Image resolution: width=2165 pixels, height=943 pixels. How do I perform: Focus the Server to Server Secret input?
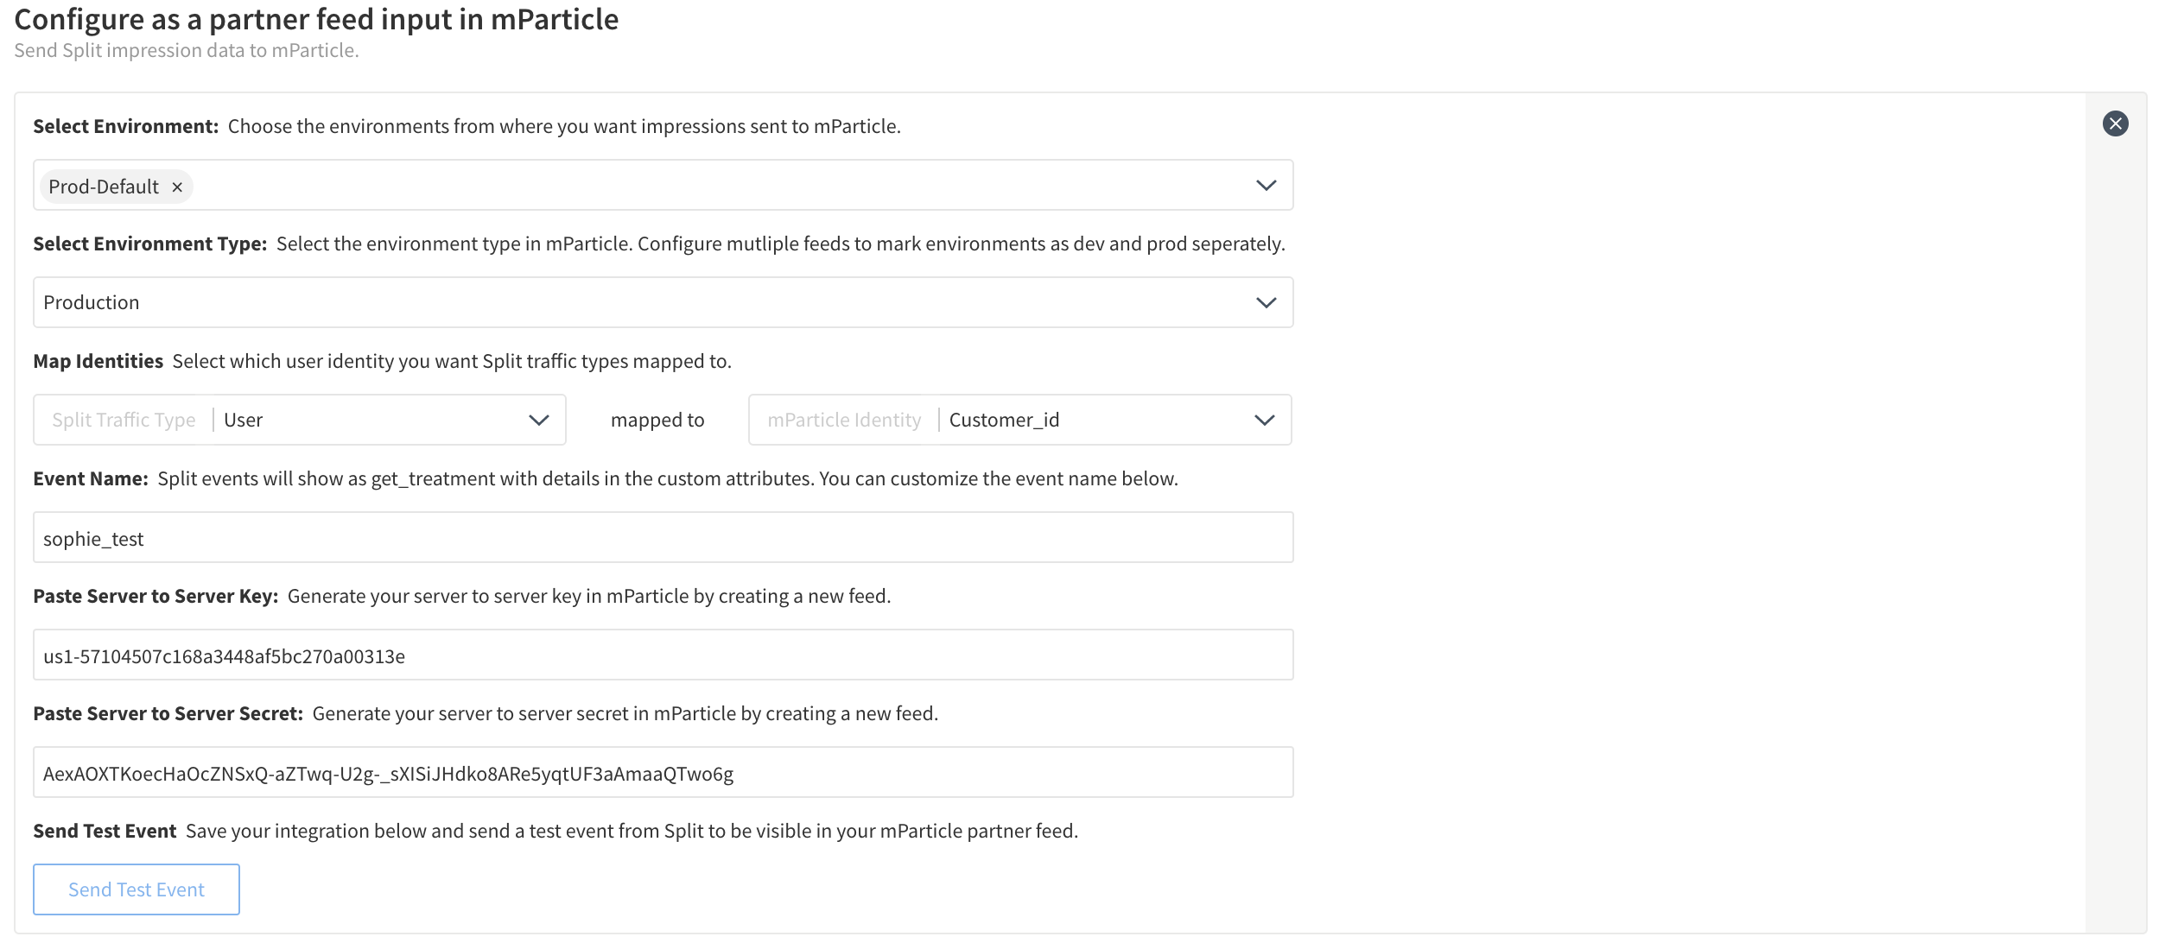click(663, 773)
